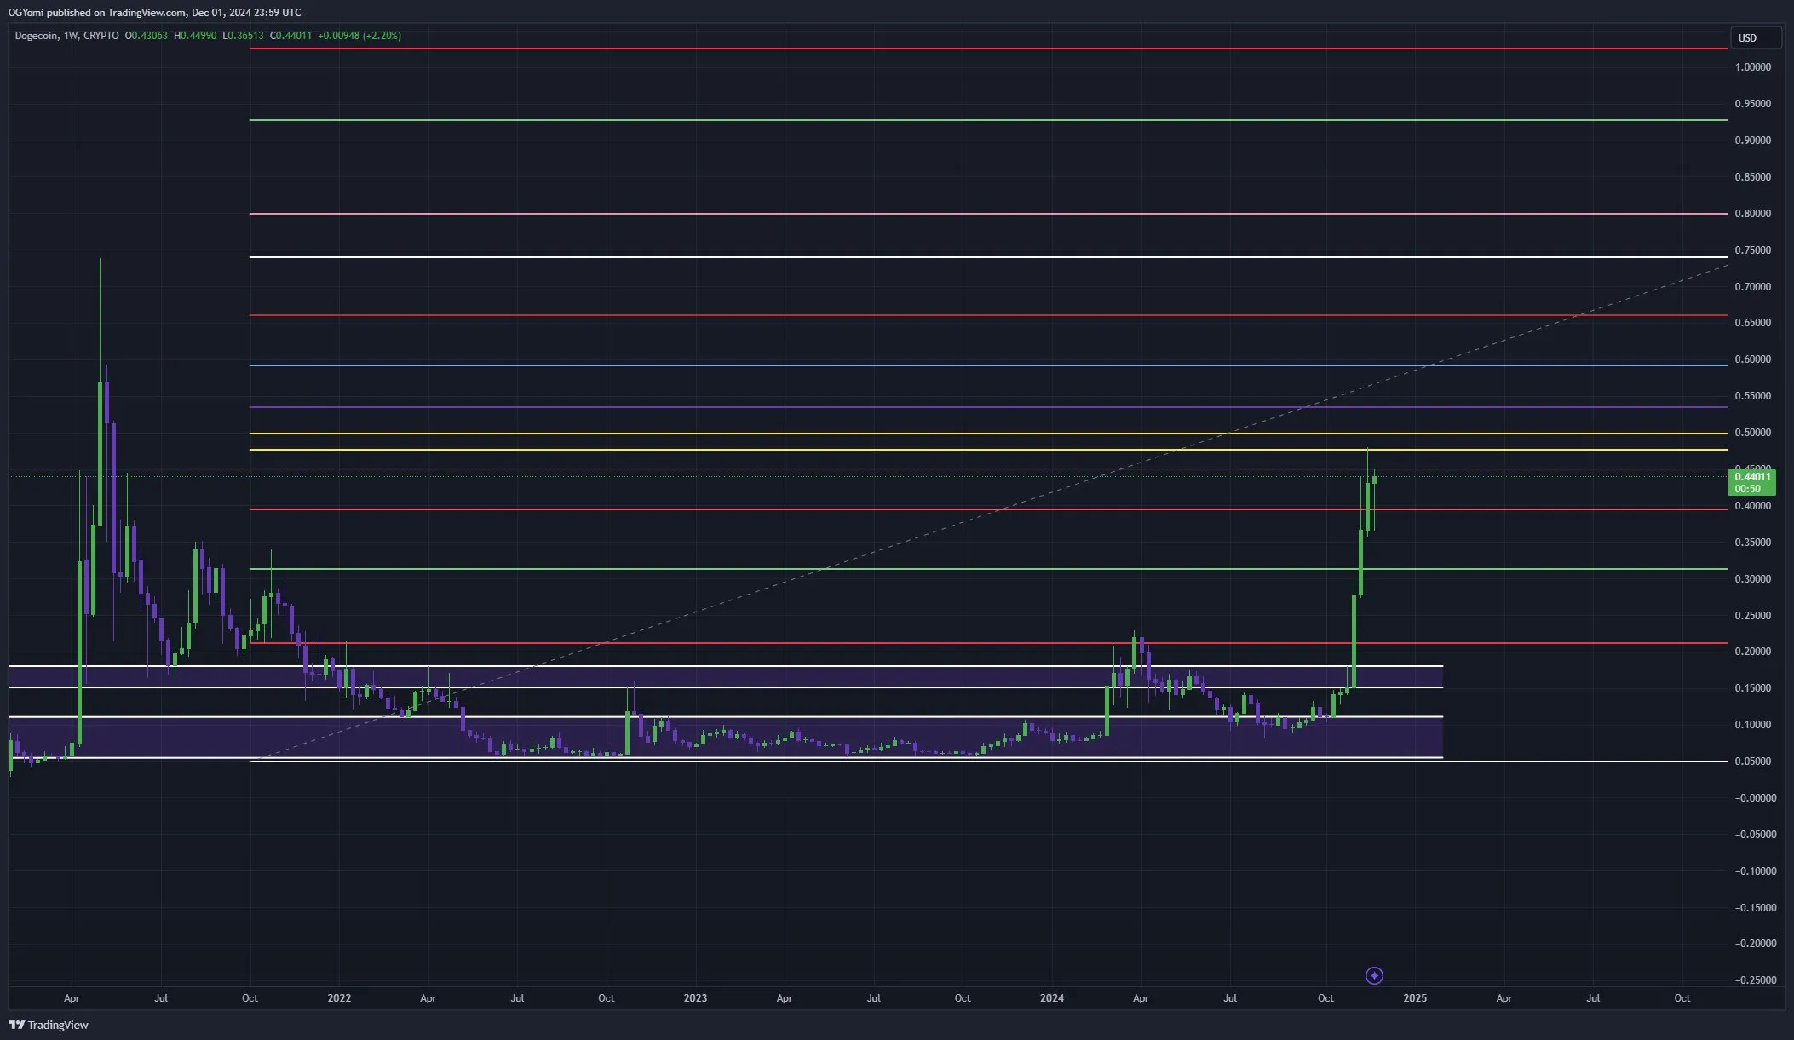Screen dimensions: 1794x1040
Task: Click the 2022 label on the time axis
Action: click(340, 998)
